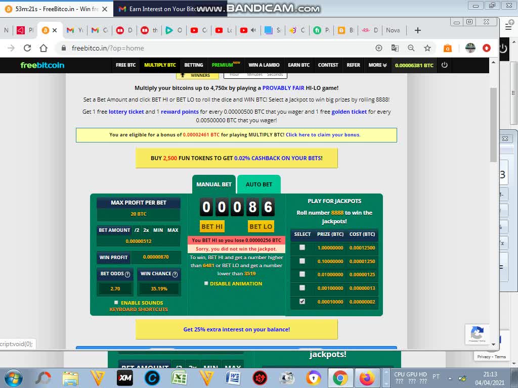This screenshot has height=388, width=518.
Task: Open CONTEST menu item
Action: click(x=328, y=65)
